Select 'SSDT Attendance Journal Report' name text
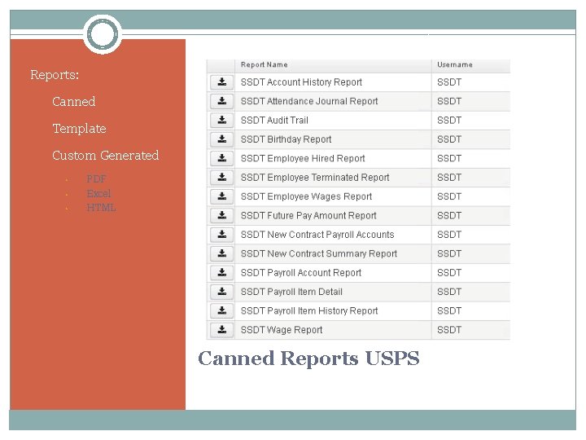 [309, 101]
